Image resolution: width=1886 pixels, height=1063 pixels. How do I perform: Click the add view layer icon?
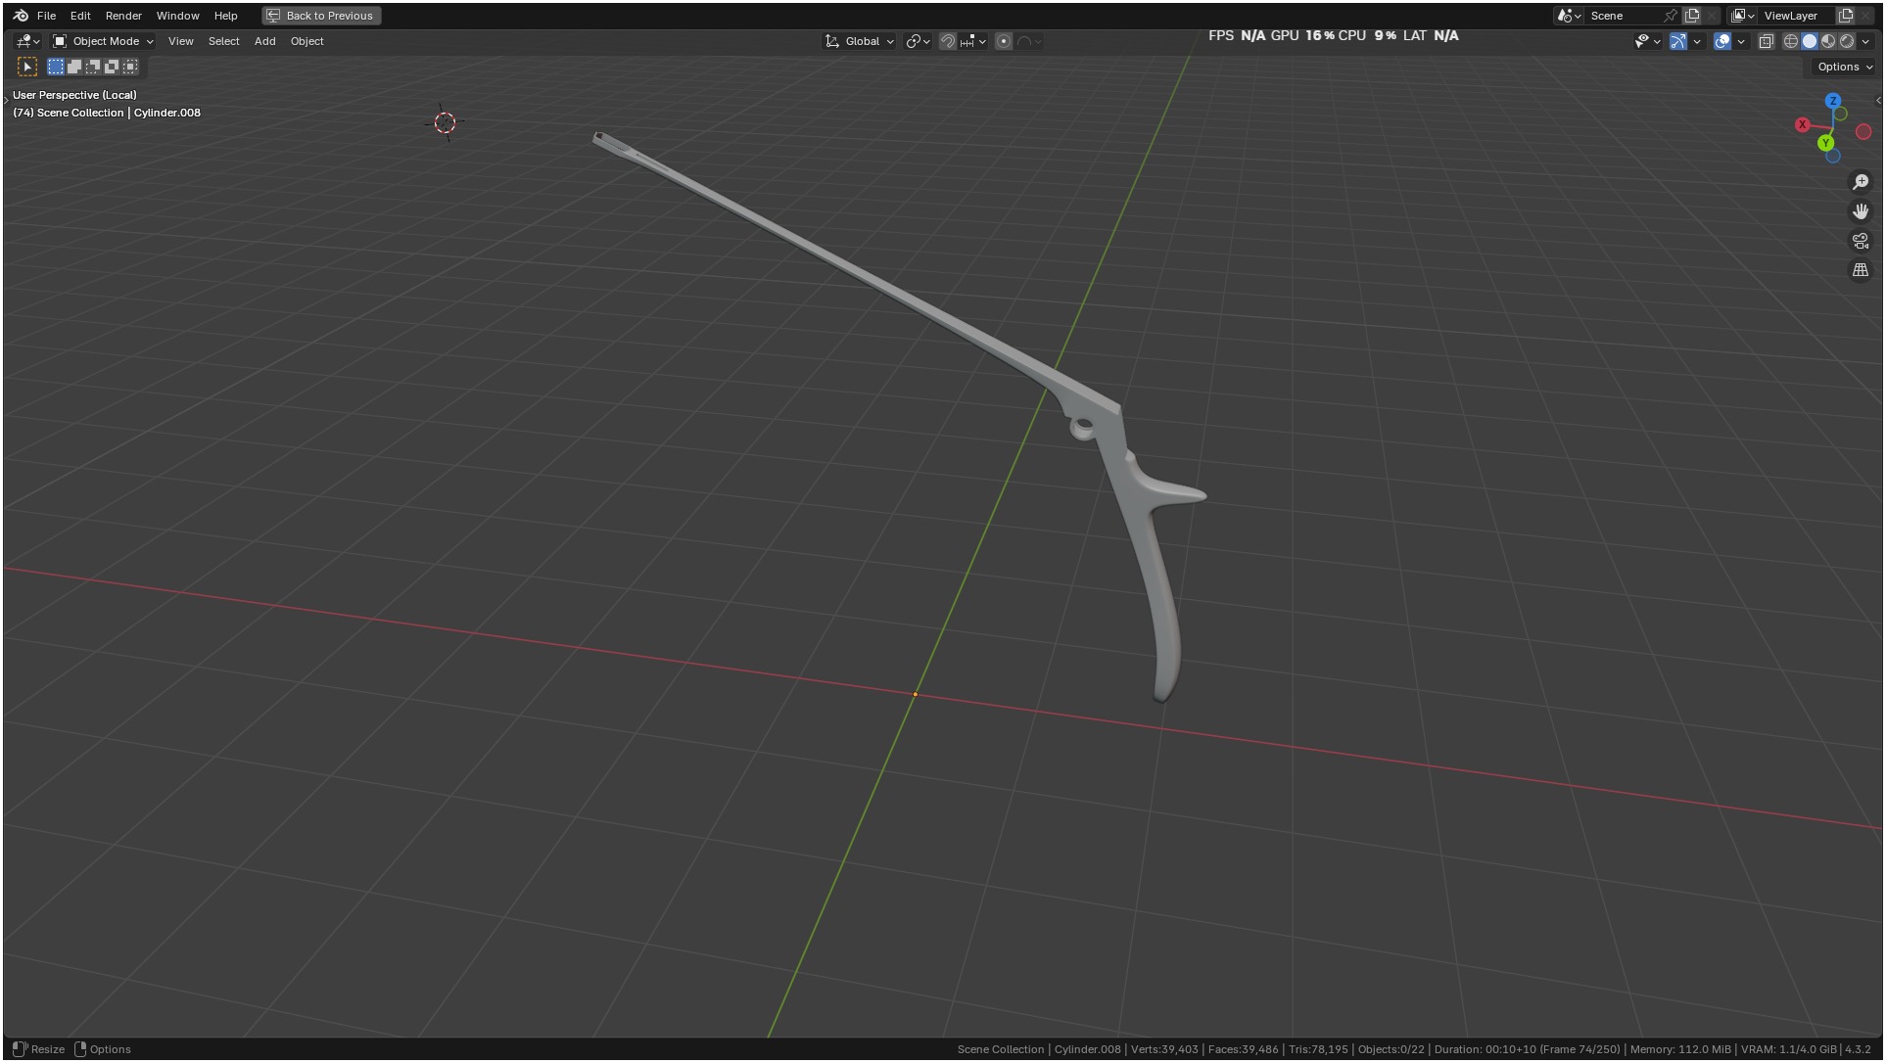(x=1846, y=16)
